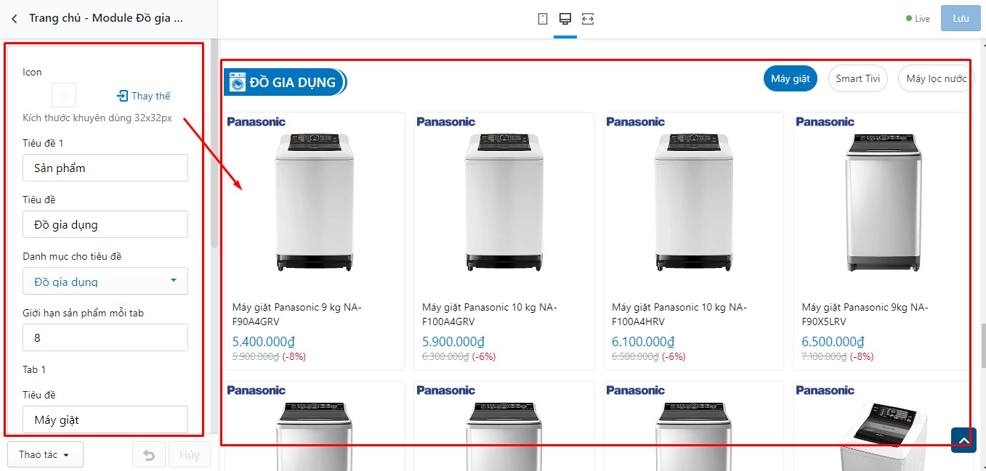The image size is (986, 471).
Task: Switch to the Smart Tivi tab
Action: (857, 78)
